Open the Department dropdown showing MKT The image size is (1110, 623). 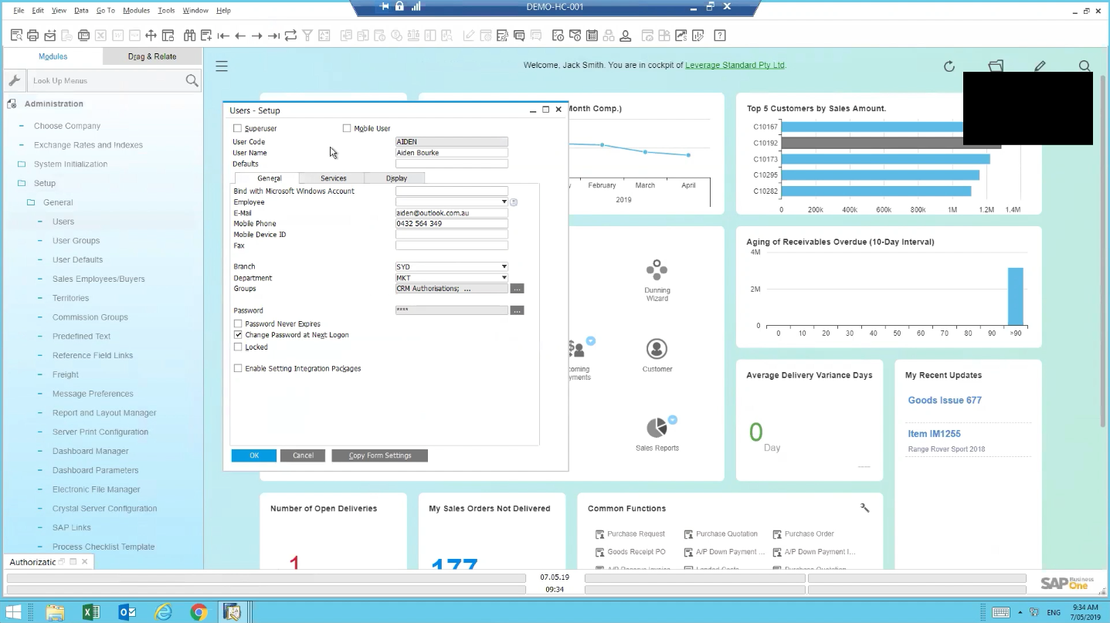point(504,278)
